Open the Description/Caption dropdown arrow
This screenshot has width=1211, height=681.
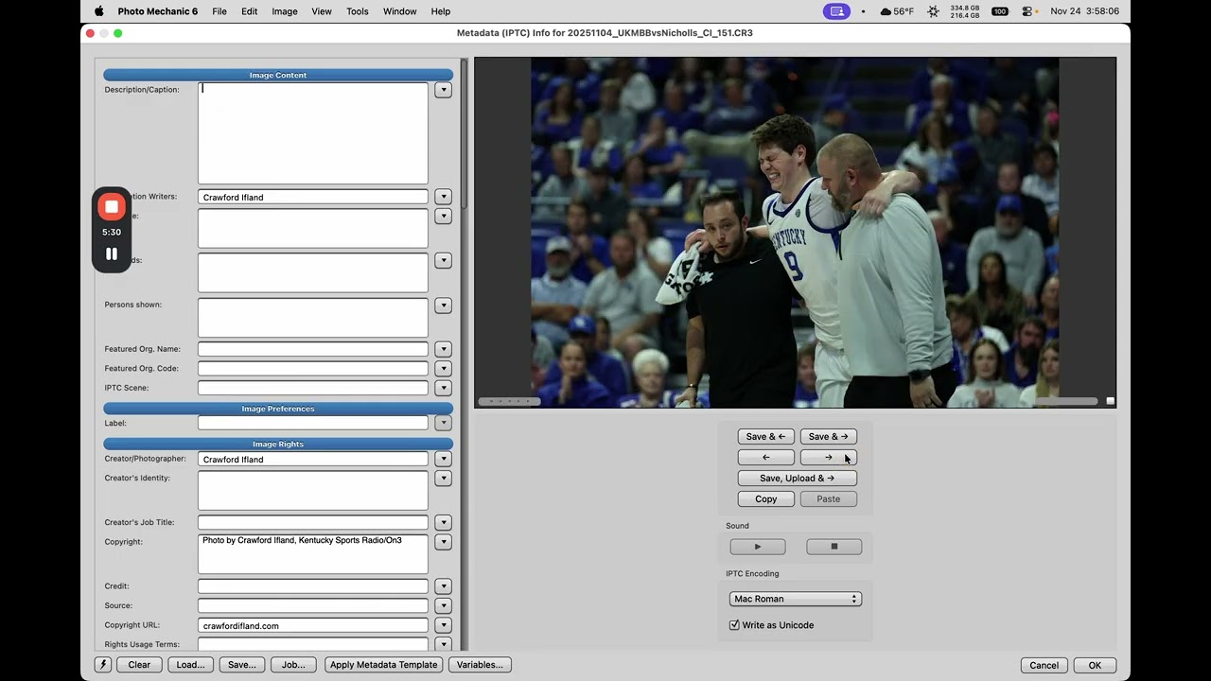[x=443, y=90]
